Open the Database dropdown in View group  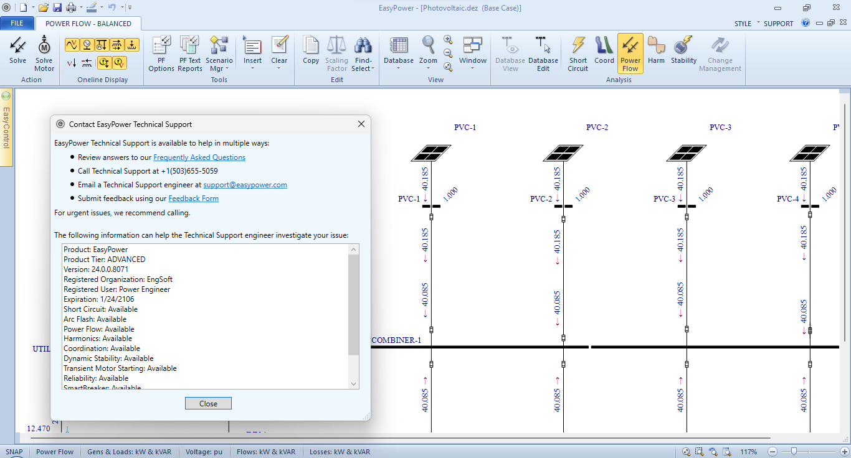pyautogui.click(x=399, y=53)
